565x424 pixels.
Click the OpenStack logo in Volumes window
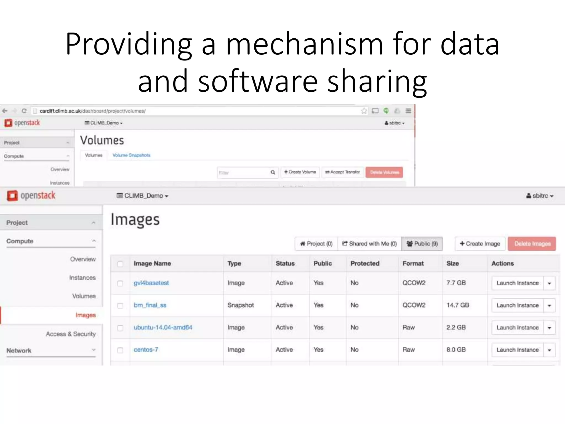22,123
